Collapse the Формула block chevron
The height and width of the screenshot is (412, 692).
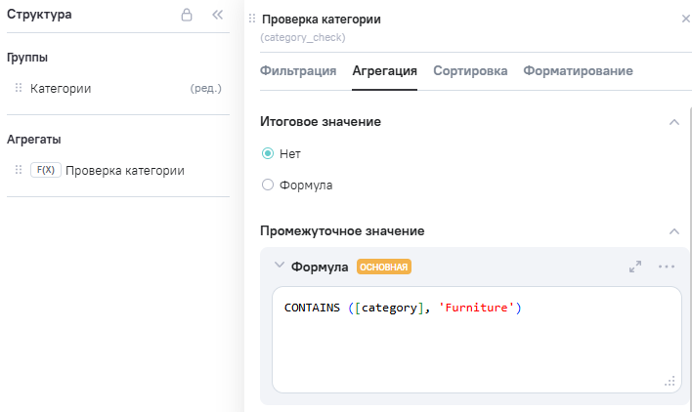(x=280, y=266)
